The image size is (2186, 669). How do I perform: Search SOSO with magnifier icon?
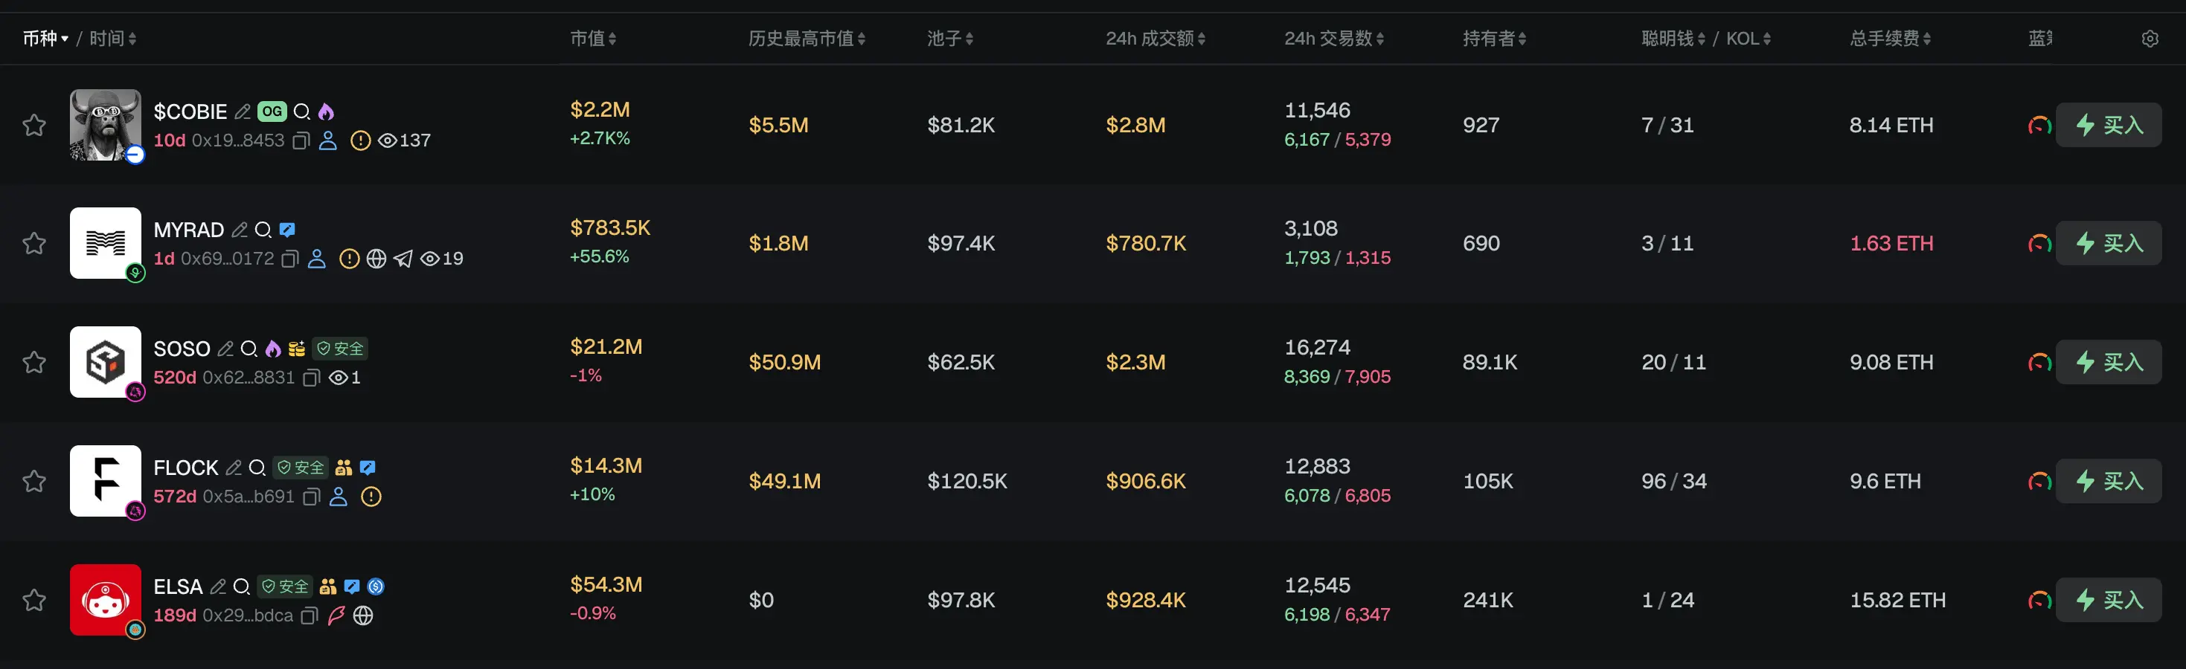(249, 349)
